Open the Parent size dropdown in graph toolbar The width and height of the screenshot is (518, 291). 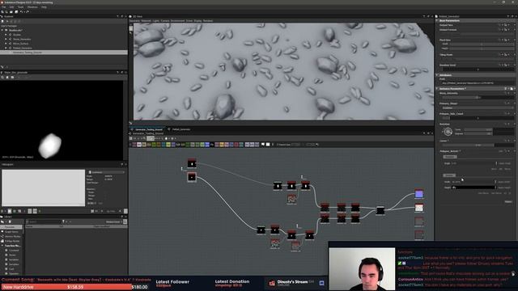point(295,145)
